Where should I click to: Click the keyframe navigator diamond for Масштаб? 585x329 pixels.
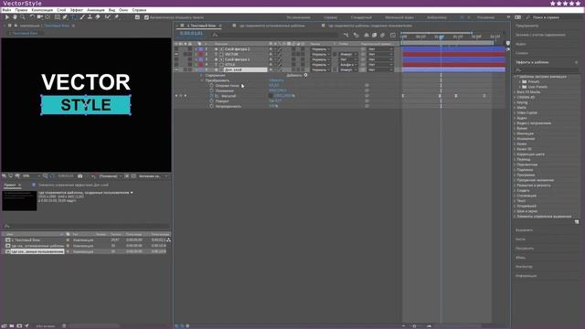click(181, 96)
